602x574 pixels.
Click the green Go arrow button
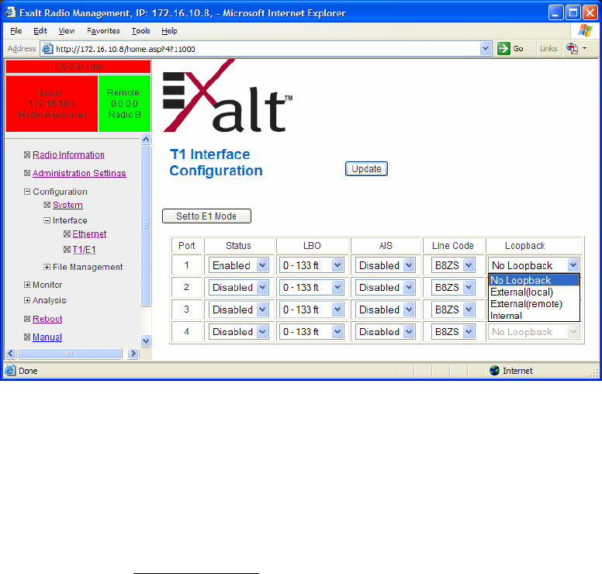(503, 49)
